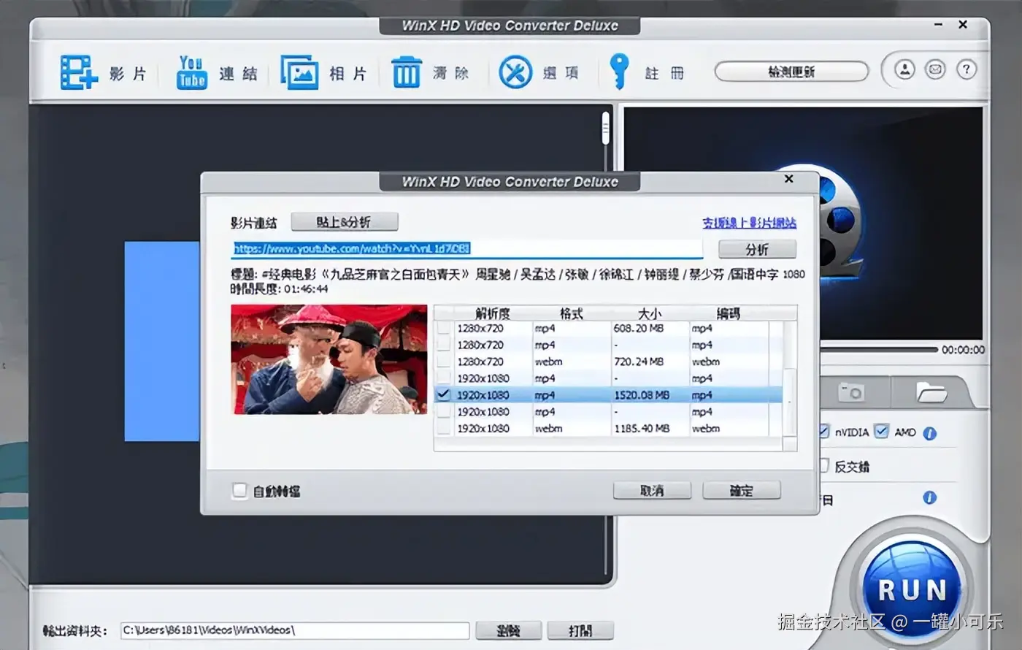Click the 解析度 column header
Image resolution: width=1022 pixels, height=650 pixels.
coord(493,313)
